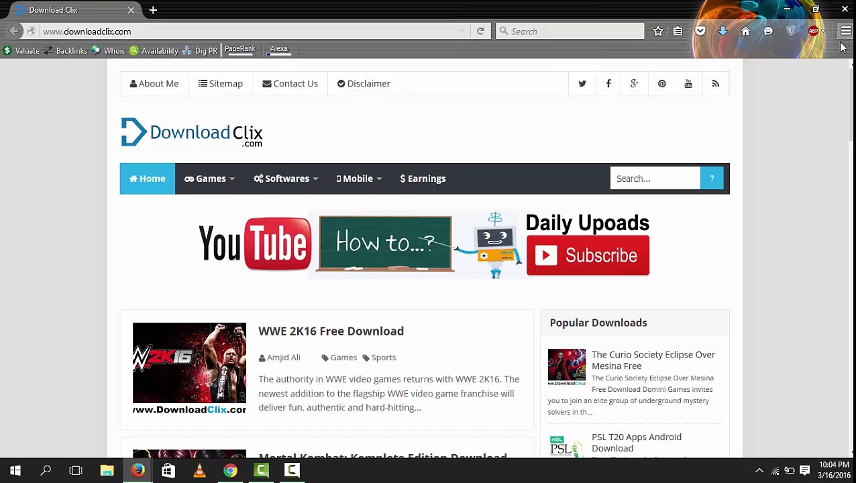
Task: Go to Firefox home page icon
Action: pos(745,32)
